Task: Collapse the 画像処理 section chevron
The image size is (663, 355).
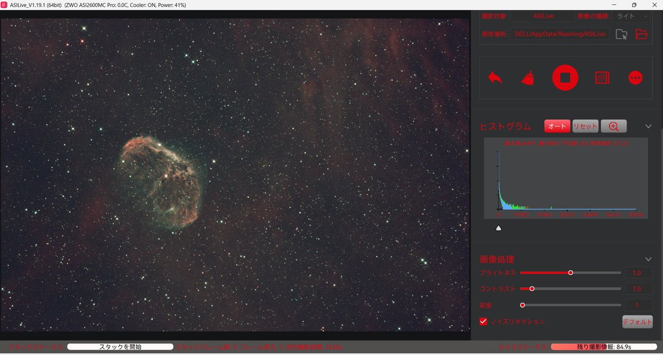Action: [x=648, y=259]
